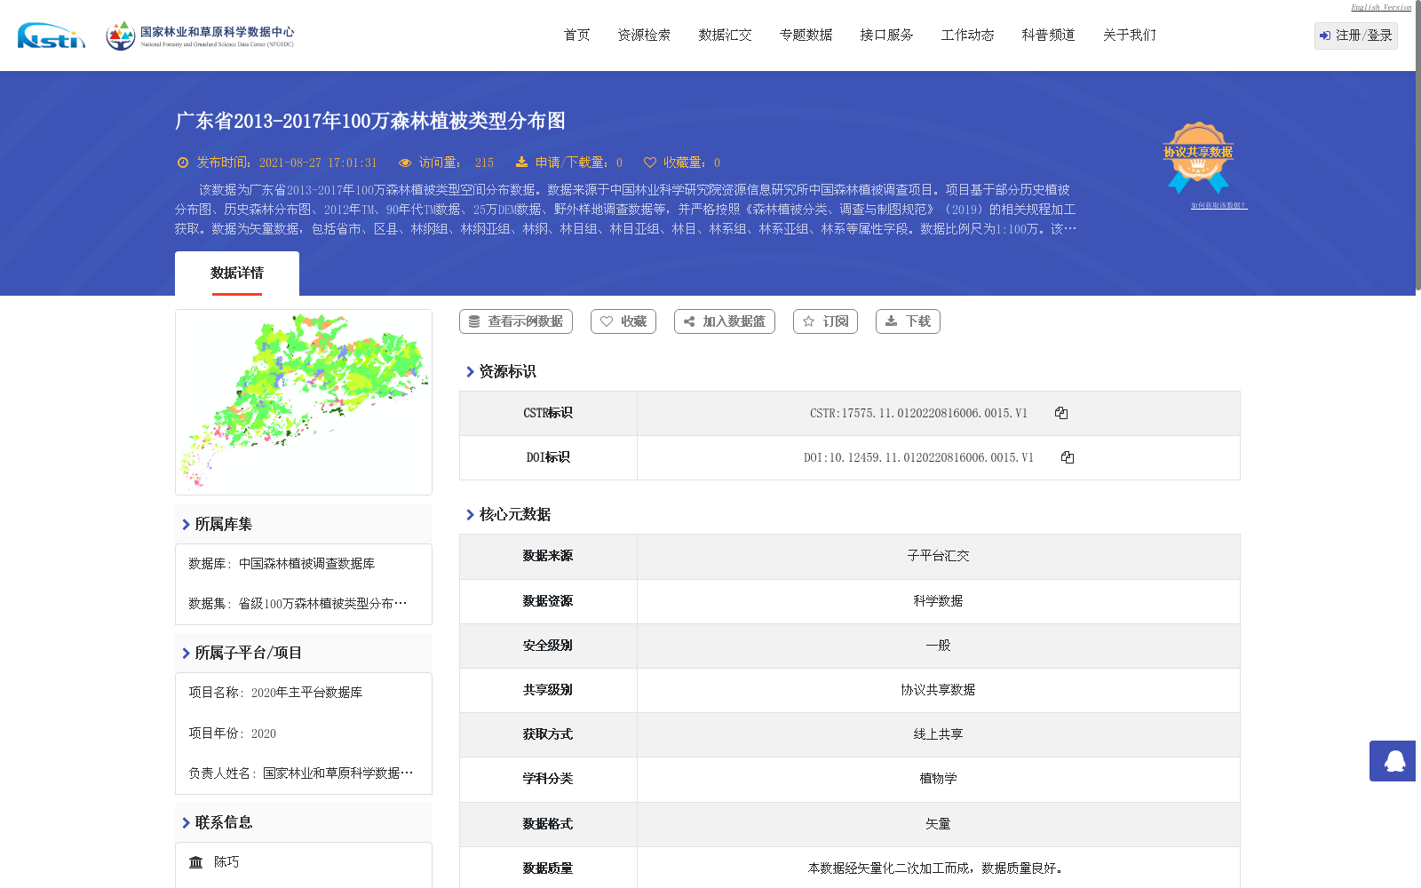Click the DOI value text

tap(918, 457)
